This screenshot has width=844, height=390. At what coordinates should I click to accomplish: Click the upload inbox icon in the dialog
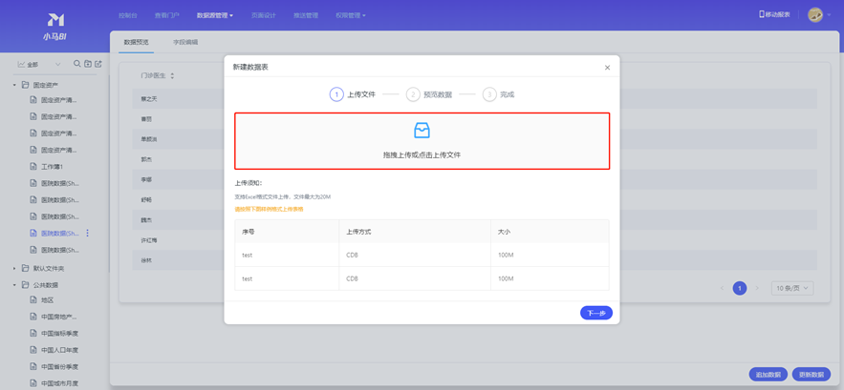click(x=422, y=131)
